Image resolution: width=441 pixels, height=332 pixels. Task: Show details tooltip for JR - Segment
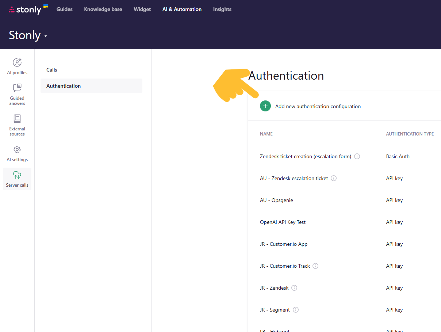(296, 310)
